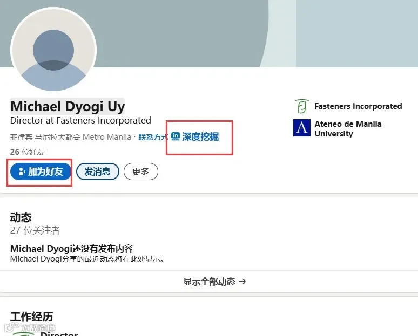Click the 27 位关注者 followers text

click(x=35, y=230)
